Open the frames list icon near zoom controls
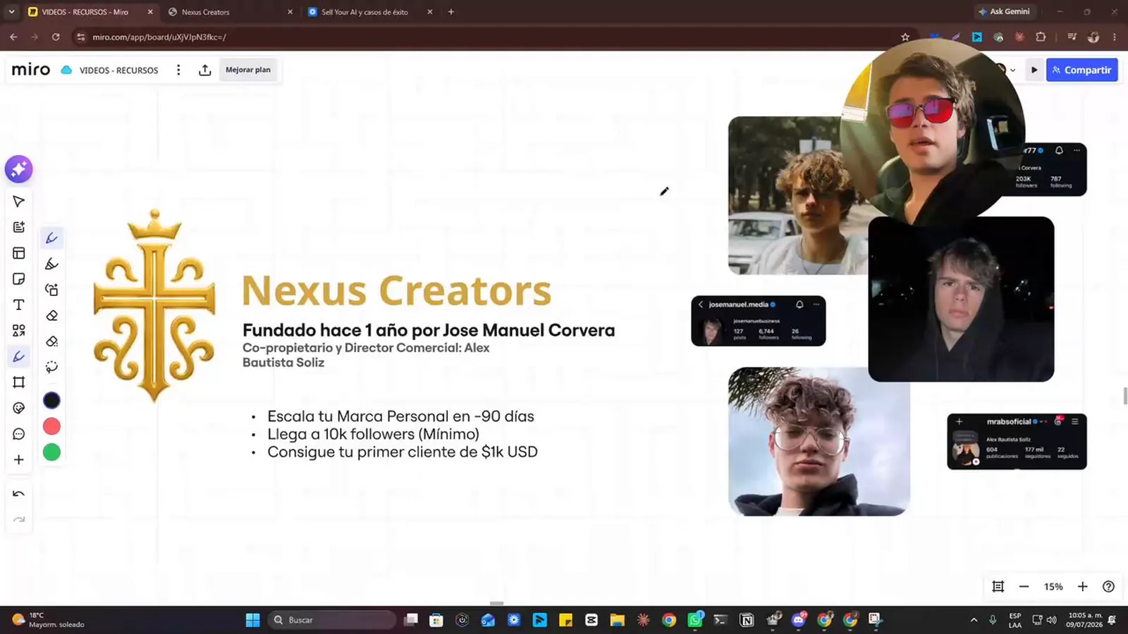 point(998,587)
